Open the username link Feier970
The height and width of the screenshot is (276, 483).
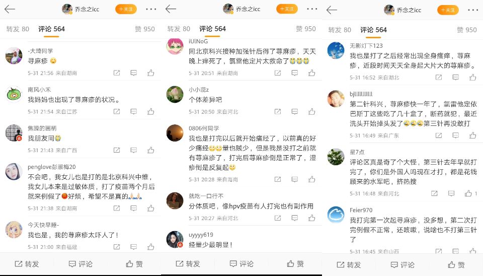pyautogui.click(x=361, y=210)
